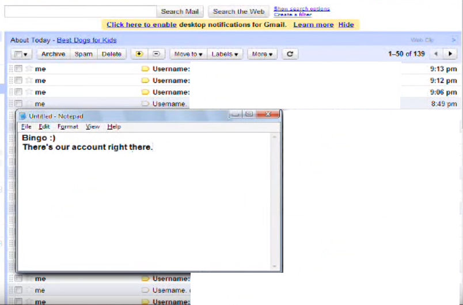
Task: Advance web clip with the arrow icon
Action: [454, 40]
